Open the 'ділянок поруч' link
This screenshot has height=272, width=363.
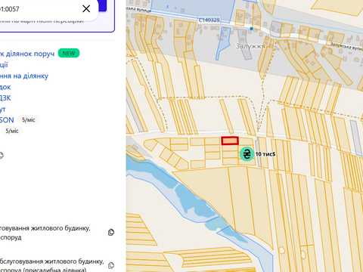point(27,54)
